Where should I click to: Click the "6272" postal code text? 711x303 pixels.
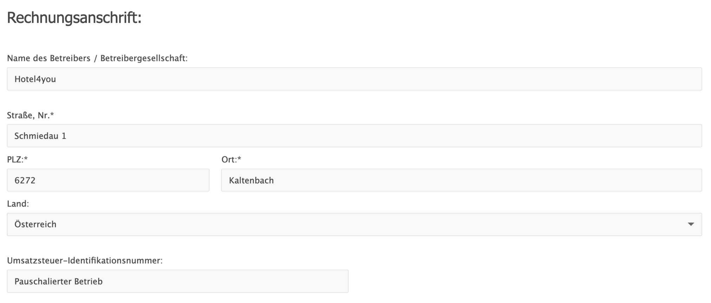25,181
